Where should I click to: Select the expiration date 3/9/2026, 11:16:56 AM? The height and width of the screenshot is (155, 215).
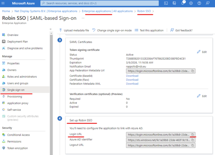(x=140, y=62)
